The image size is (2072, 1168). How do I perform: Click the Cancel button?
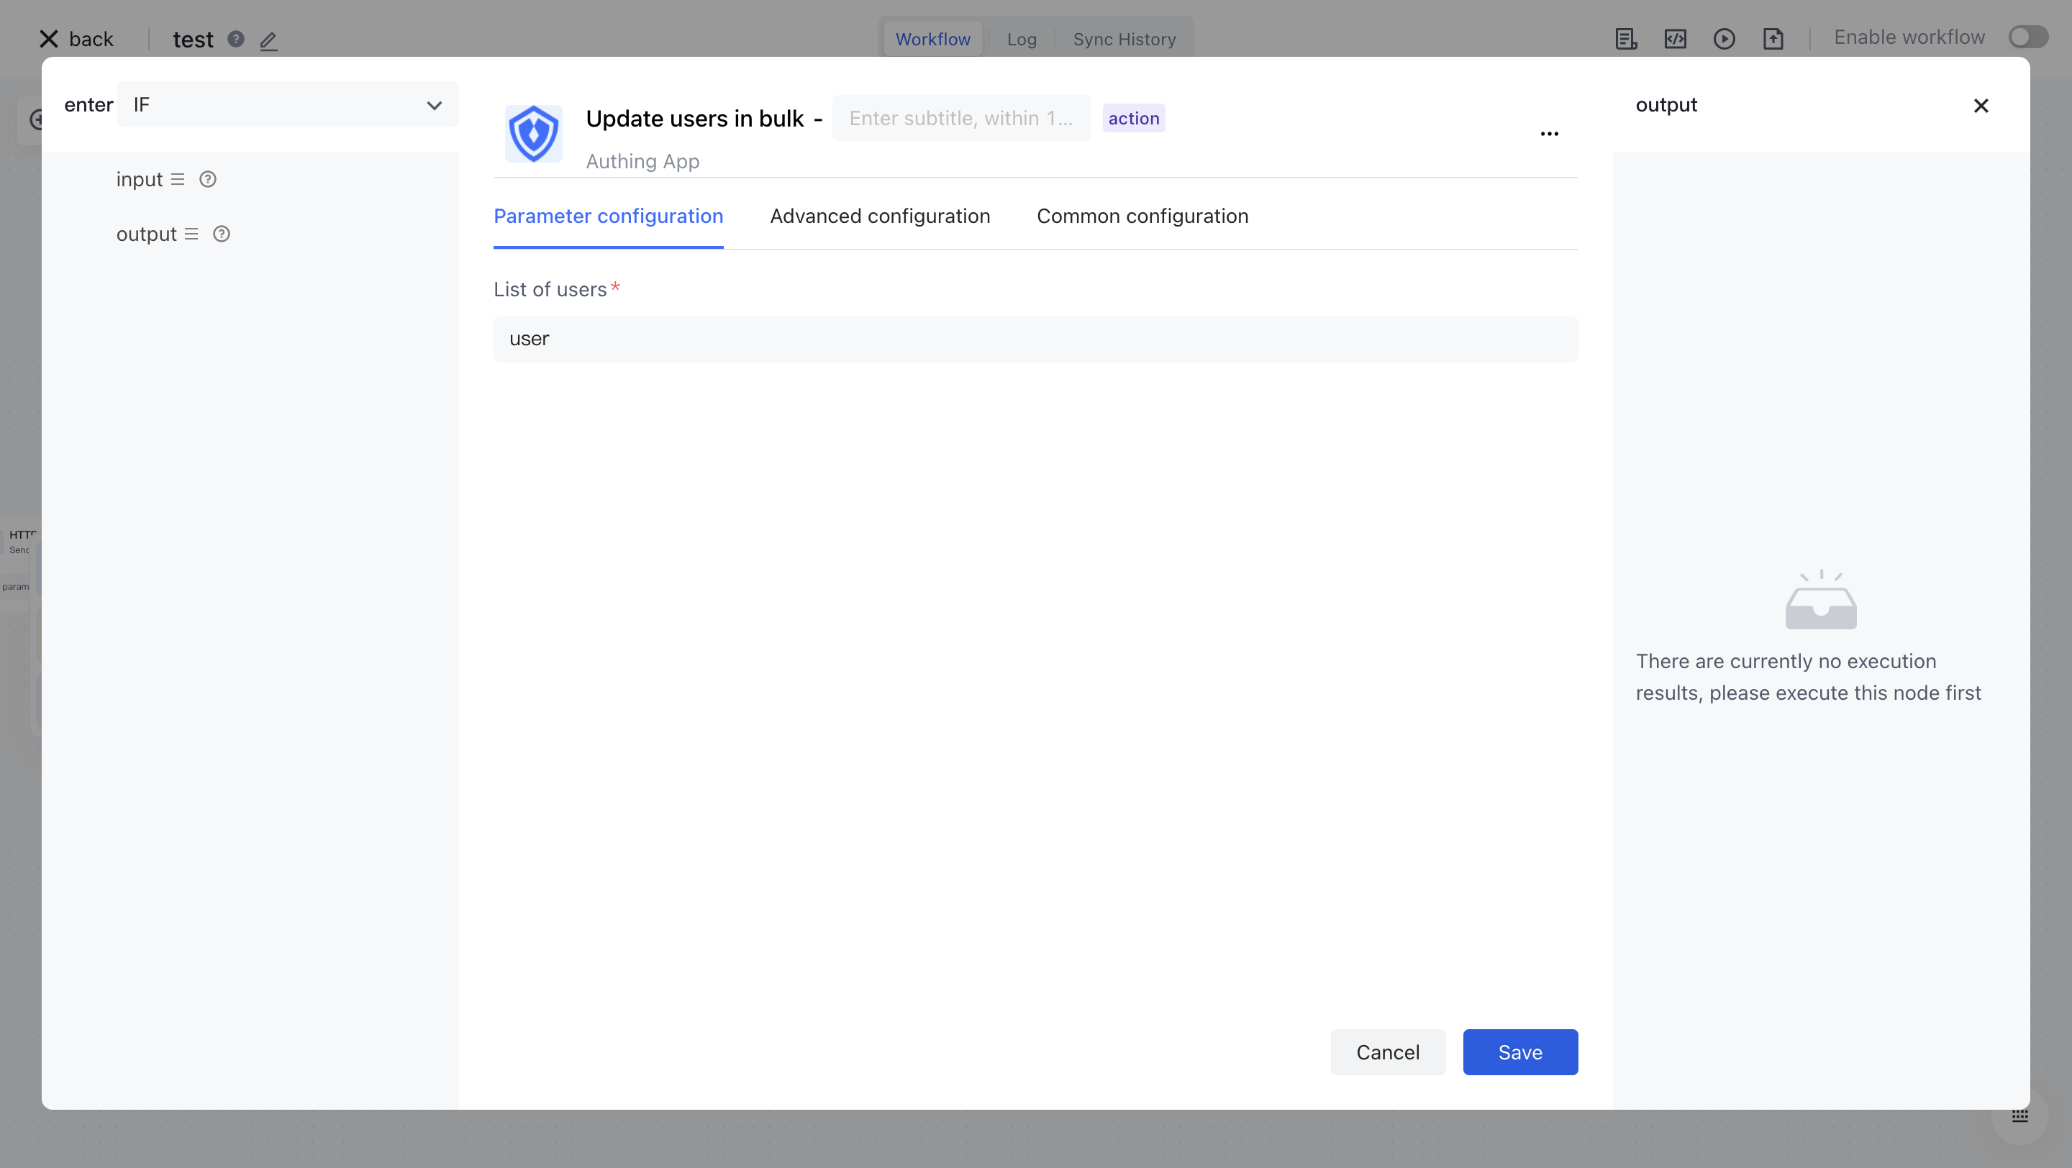(1388, 1052)
